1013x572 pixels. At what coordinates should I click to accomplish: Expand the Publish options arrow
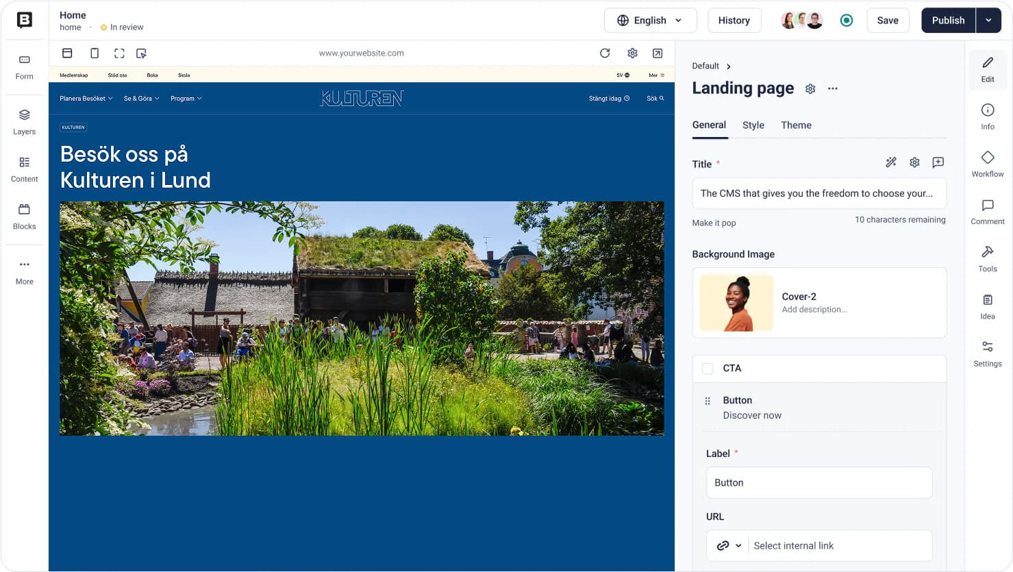click(989, 20)
